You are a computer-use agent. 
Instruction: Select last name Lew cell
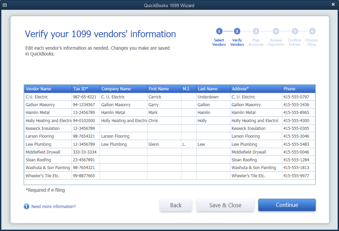213,144
